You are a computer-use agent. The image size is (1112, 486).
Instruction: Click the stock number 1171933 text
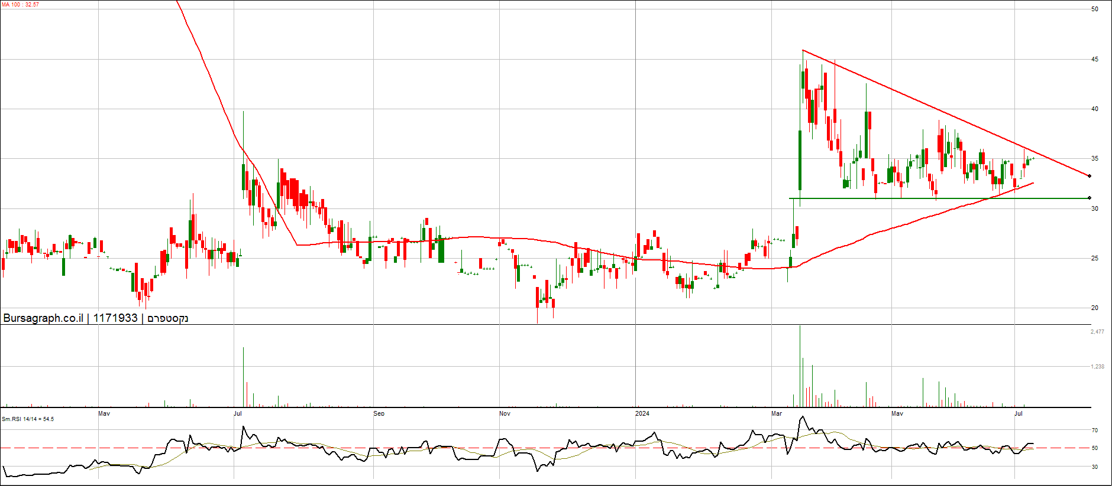(x=115, y=318)
